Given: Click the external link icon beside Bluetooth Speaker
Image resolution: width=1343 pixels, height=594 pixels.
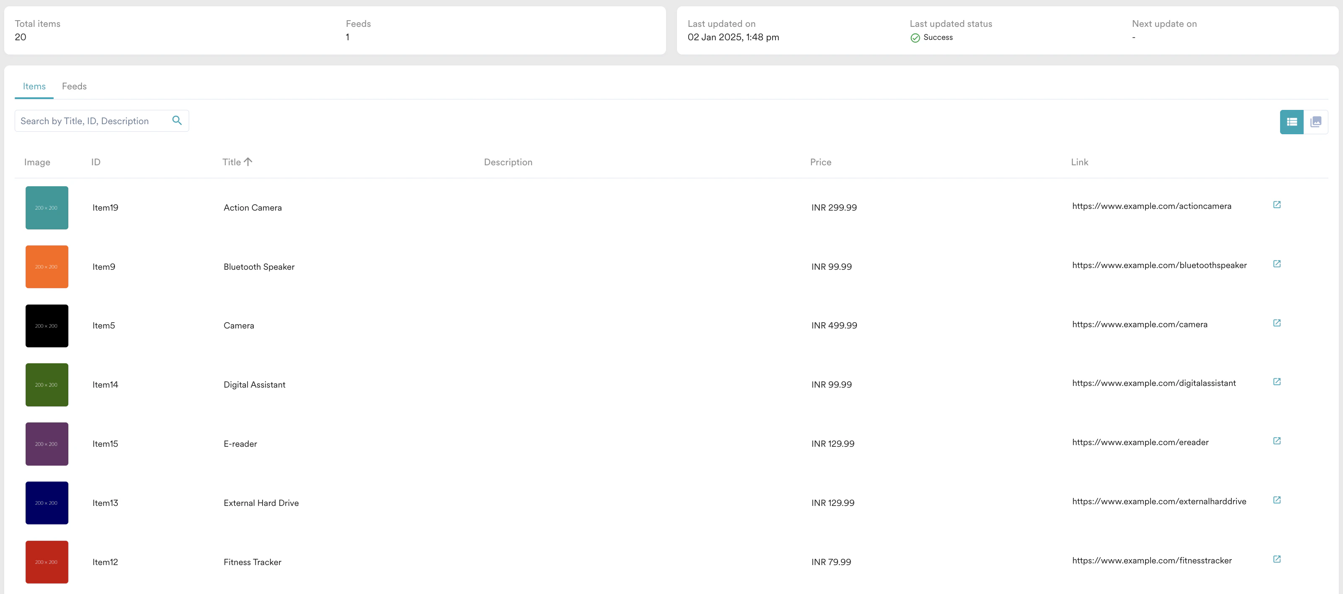Looking at the screenshot, I should [x=1277, y=263].
